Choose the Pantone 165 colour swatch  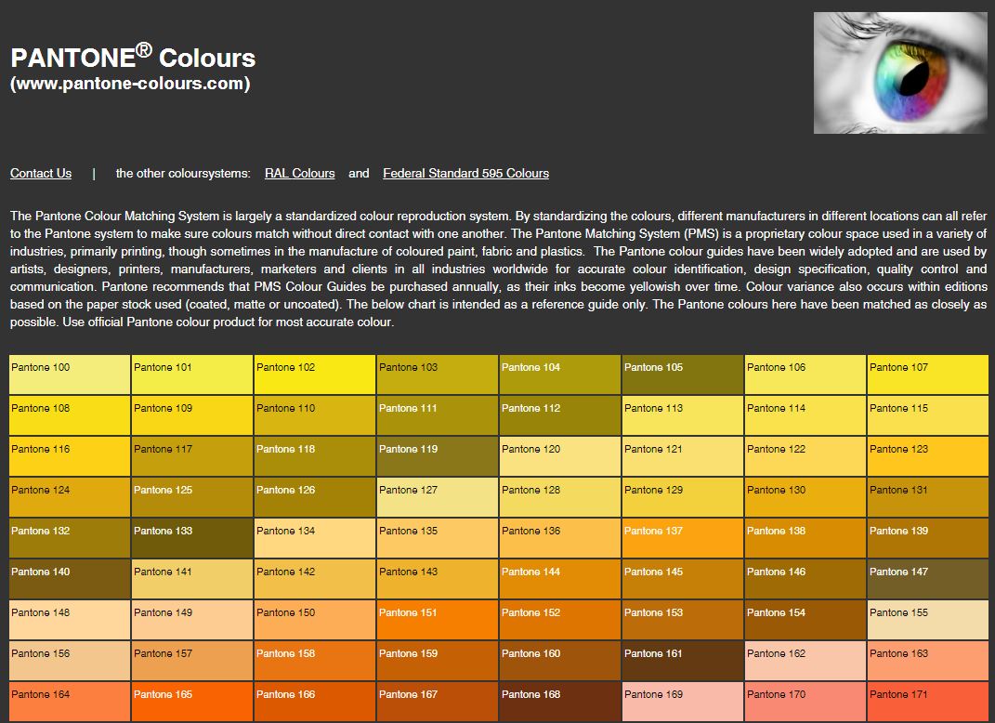(x=192, y=702)
